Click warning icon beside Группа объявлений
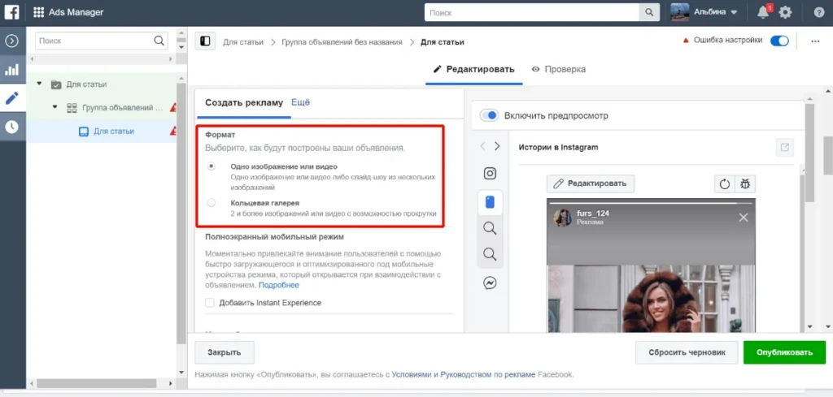833x397 pixels. pos(173,108)
